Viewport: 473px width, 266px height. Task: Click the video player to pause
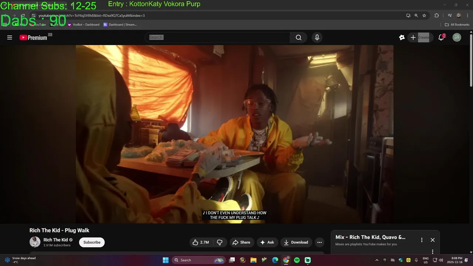pyautogui.click(x=235, y=134)
